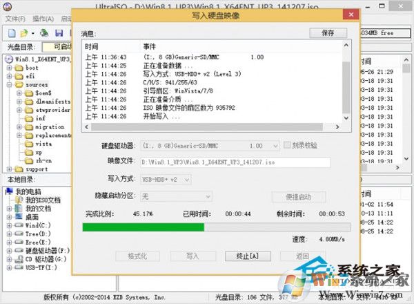Open the 硬盘驱动器 drive dropdown
Viewport: 414px width, 304px height.
[275, 146]
